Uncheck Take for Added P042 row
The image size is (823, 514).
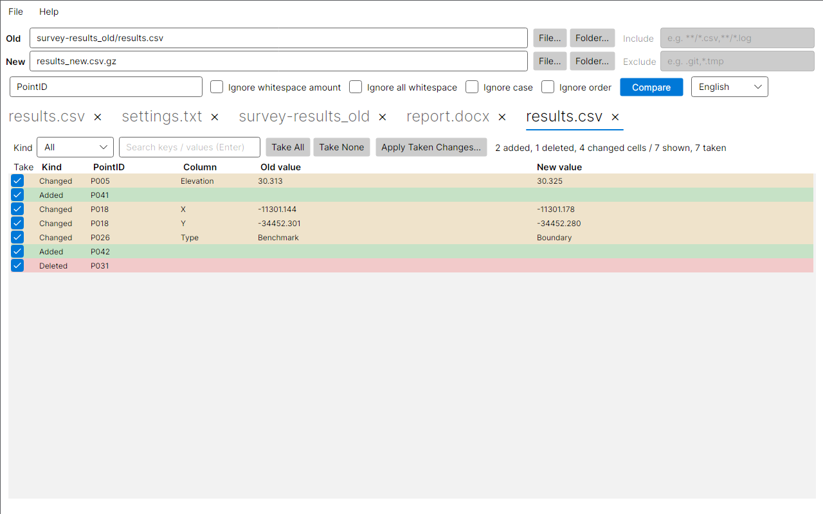(x=17, y=252)
